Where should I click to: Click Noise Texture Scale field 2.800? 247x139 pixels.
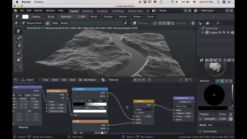click(57, 105)
